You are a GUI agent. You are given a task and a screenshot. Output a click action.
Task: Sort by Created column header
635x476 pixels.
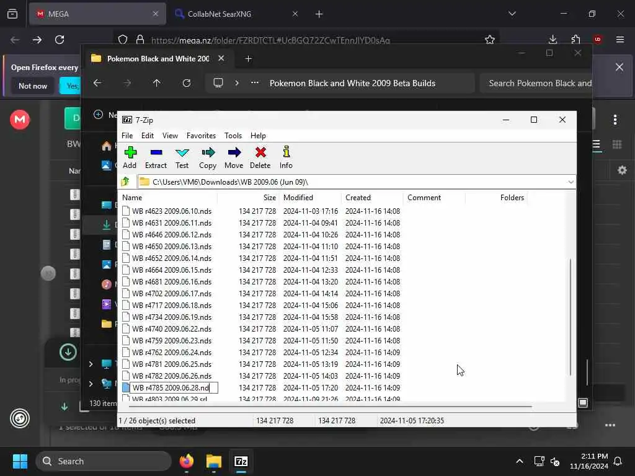[373, 198]
